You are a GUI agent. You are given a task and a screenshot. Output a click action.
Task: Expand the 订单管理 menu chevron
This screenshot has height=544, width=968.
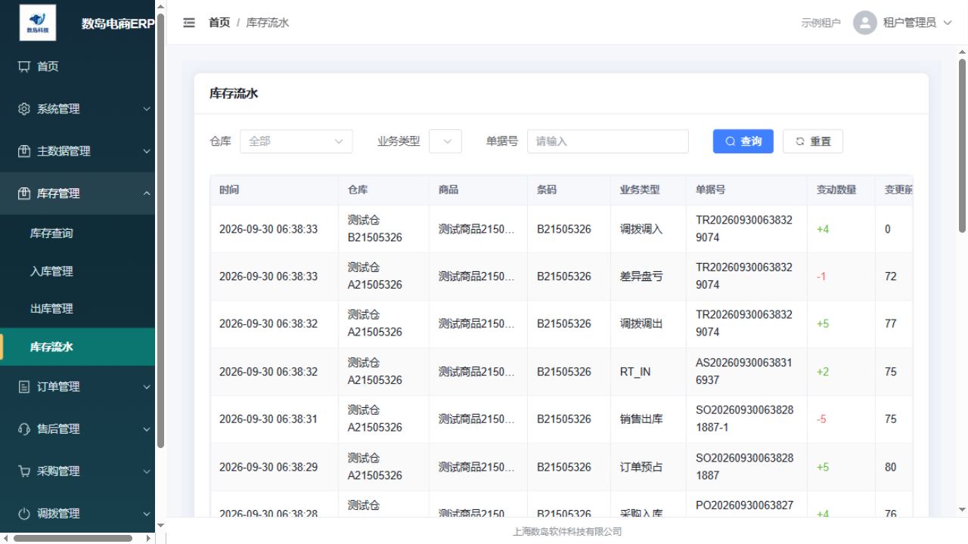tap(147, 387)
